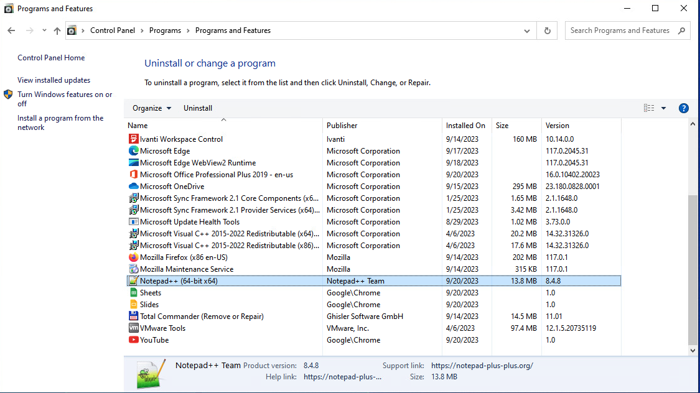700x393 pixels.
Task: Open the recent locations dropdown arrow
Action: click(x=44, y=30)
